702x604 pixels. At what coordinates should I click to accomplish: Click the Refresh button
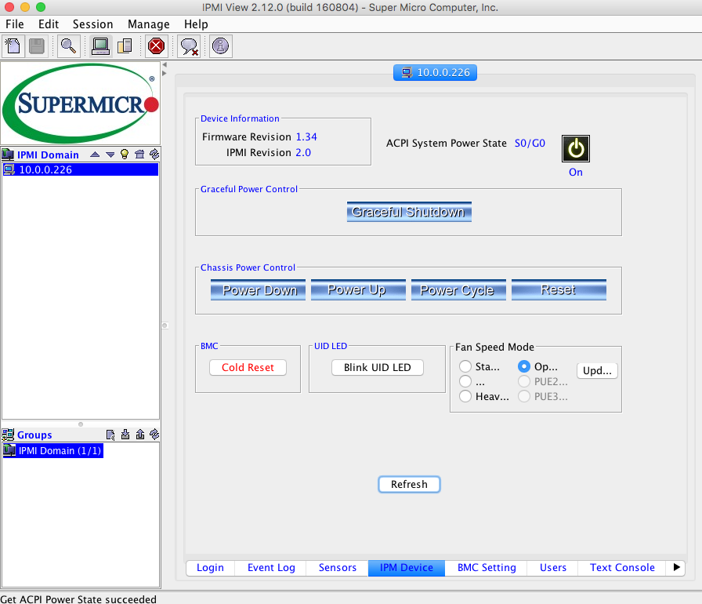click(409, 484)
